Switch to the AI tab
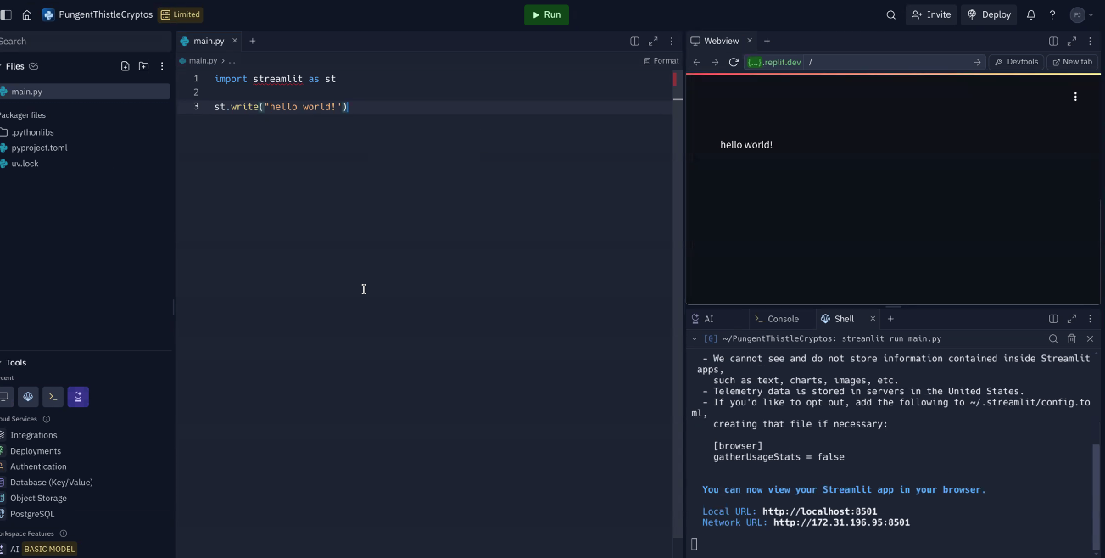This screenshot has height=558, width=1105. point(704,319)
